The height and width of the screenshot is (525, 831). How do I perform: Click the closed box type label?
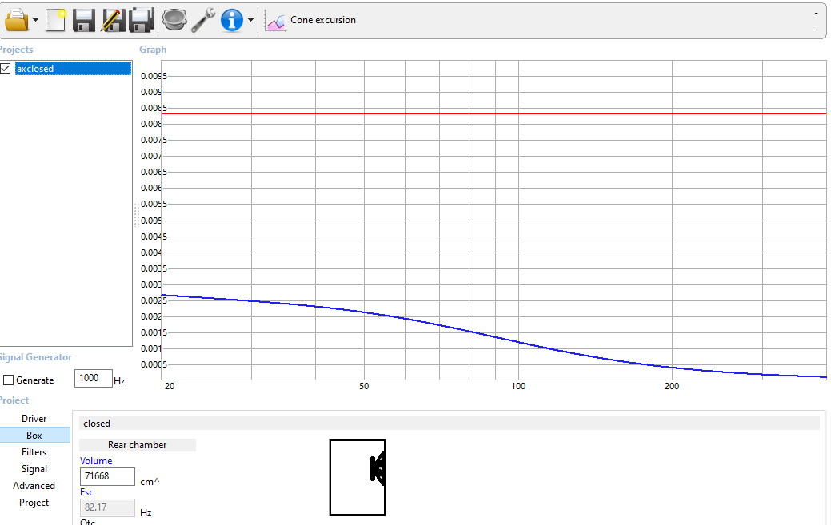97,424
